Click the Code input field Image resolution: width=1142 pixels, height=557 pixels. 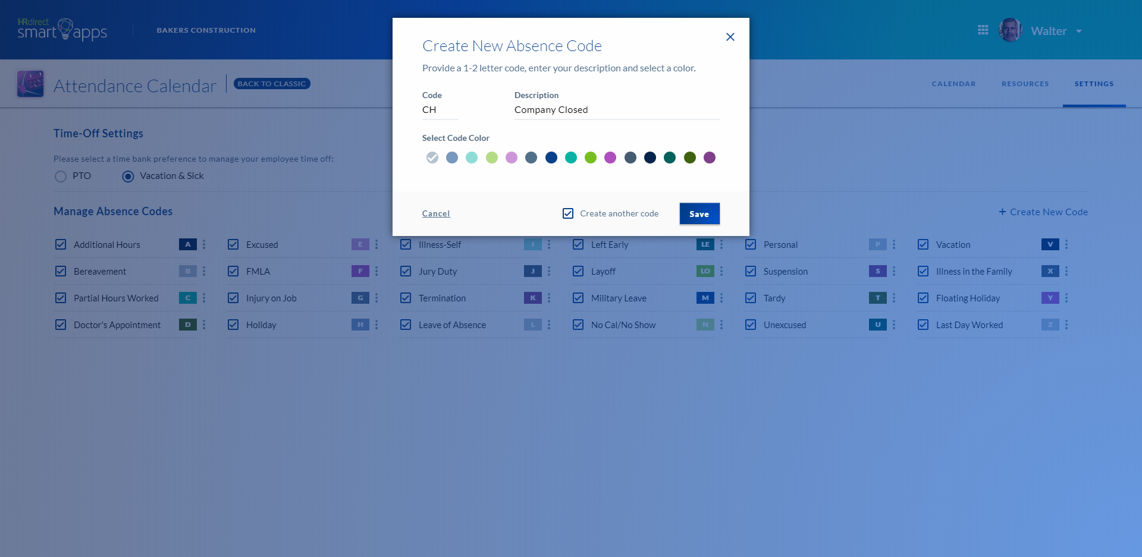[x=440, y=110]
